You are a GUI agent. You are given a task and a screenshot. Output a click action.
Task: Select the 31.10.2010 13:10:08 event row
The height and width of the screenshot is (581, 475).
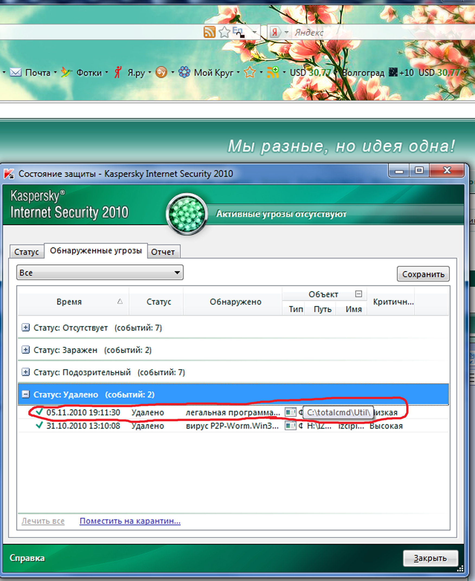tap(233, 426)
